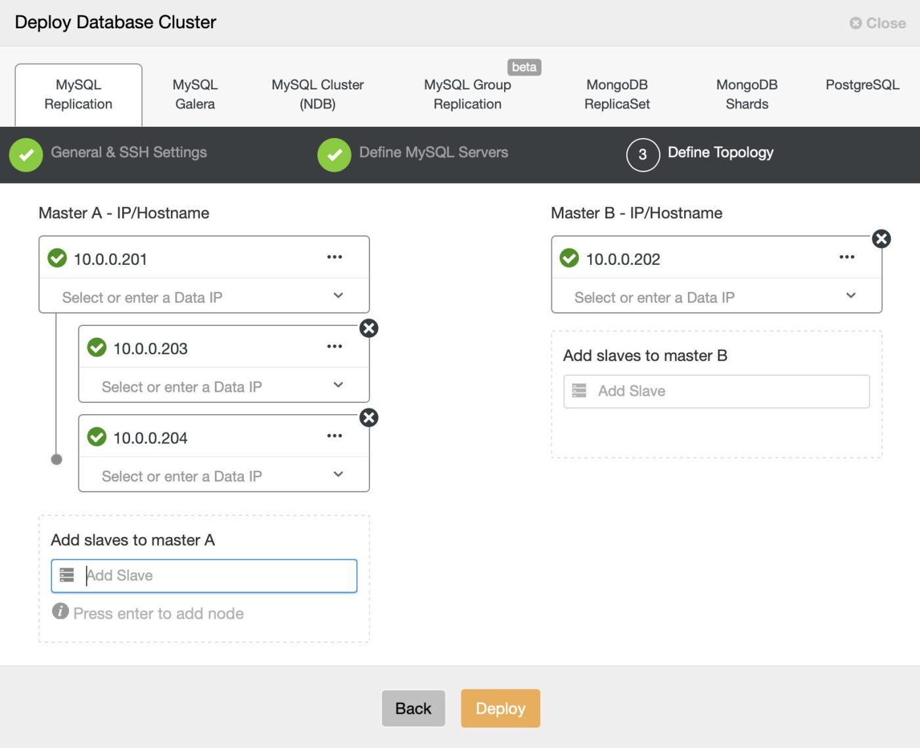Click the green status check on 10.0.0.202
This screenshot has height=748, width=920.
tap(568, 258)
